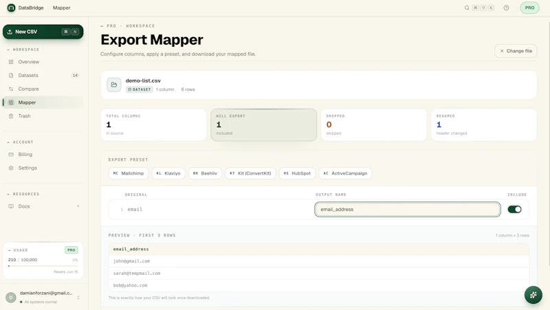The image size is (550, 310).
Task: Click the usage progress bar
Action: [x=43, y=266]
